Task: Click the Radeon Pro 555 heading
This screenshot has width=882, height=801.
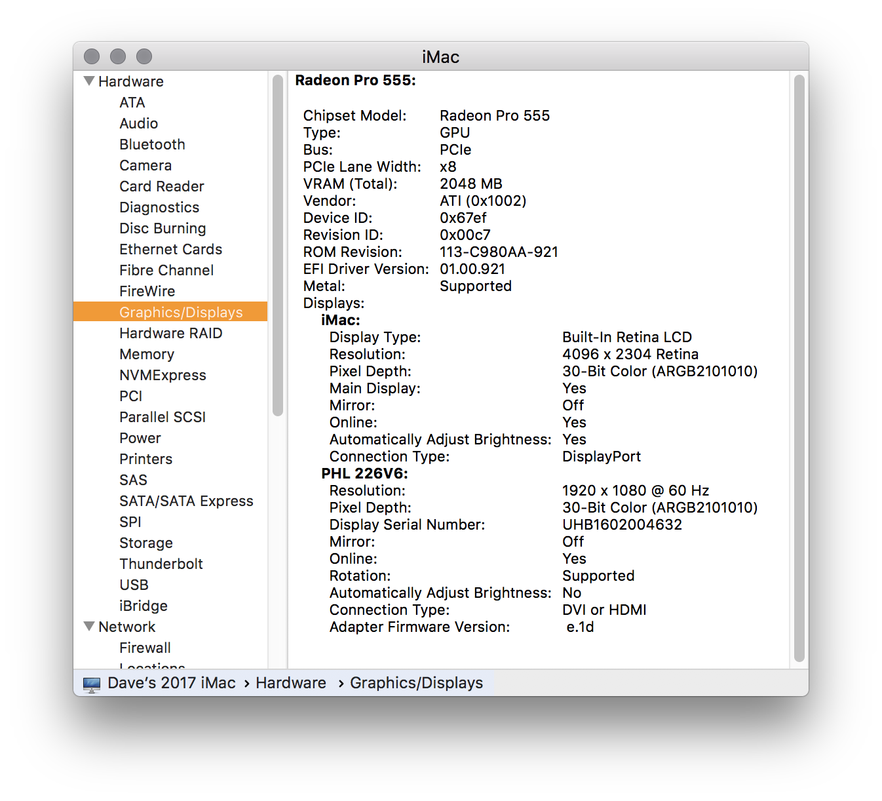Action: pos(355,80)
